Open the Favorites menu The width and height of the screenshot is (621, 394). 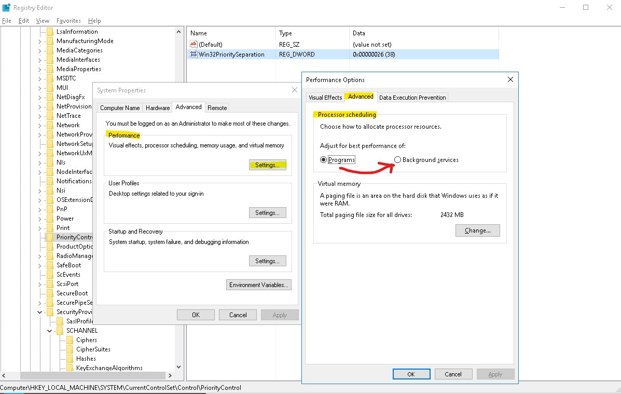68,21
